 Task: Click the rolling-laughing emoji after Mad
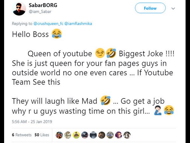[x=105, y=101]
